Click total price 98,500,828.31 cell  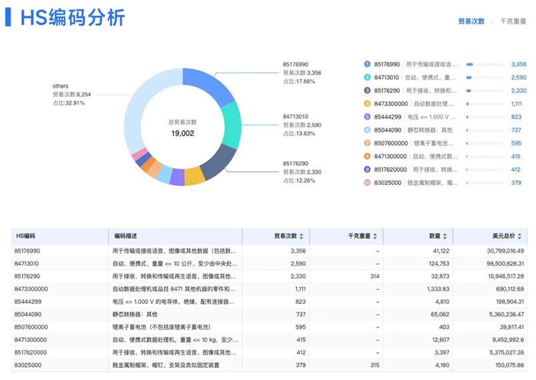pyautogui.click(x=505, y=264)
